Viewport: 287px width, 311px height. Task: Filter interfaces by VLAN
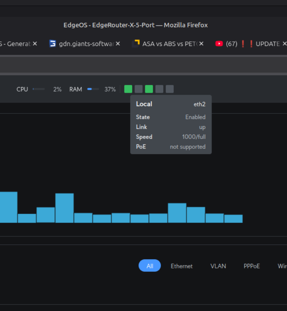218,266
